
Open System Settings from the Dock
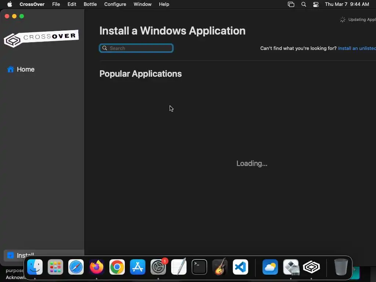[158, 267]
